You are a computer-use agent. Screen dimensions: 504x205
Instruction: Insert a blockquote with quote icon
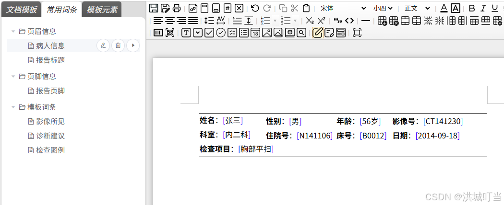pyautogui.click(x=337, y=21)
